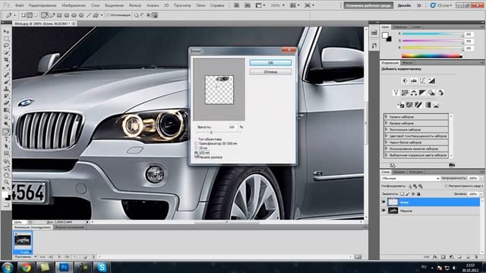Viewport: 486px width, 273px height.
Task: Open the custom shape picker dropdown
Action: pyautogui.click(x=101, y=15)
